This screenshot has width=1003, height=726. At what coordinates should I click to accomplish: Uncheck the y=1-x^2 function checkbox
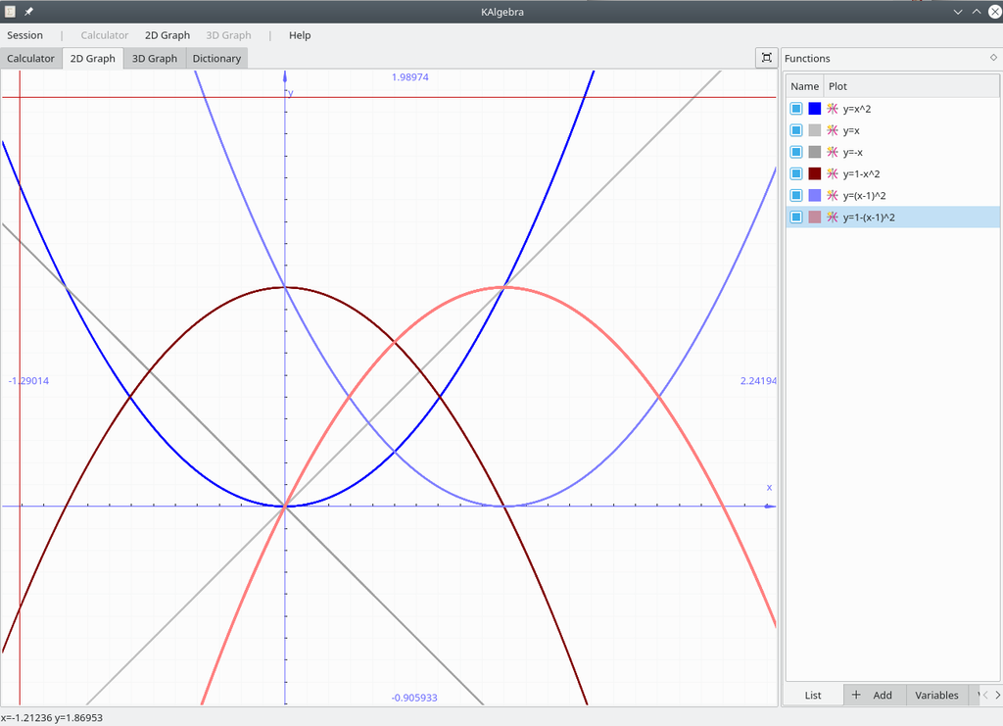click(x=796, y=174)
